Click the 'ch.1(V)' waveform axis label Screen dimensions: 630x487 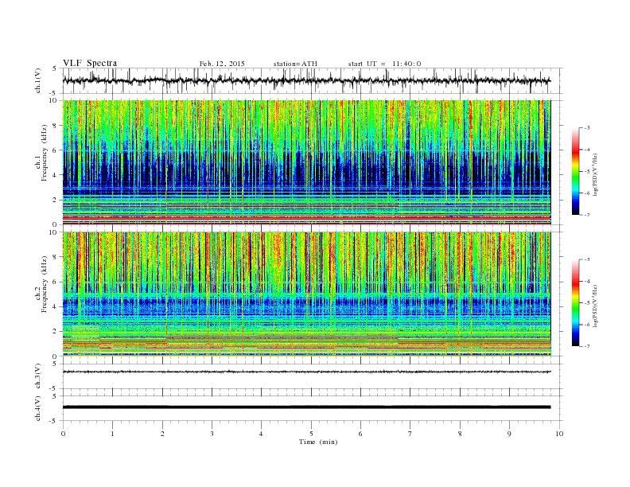pyautogui.click(x=38, y=80)
